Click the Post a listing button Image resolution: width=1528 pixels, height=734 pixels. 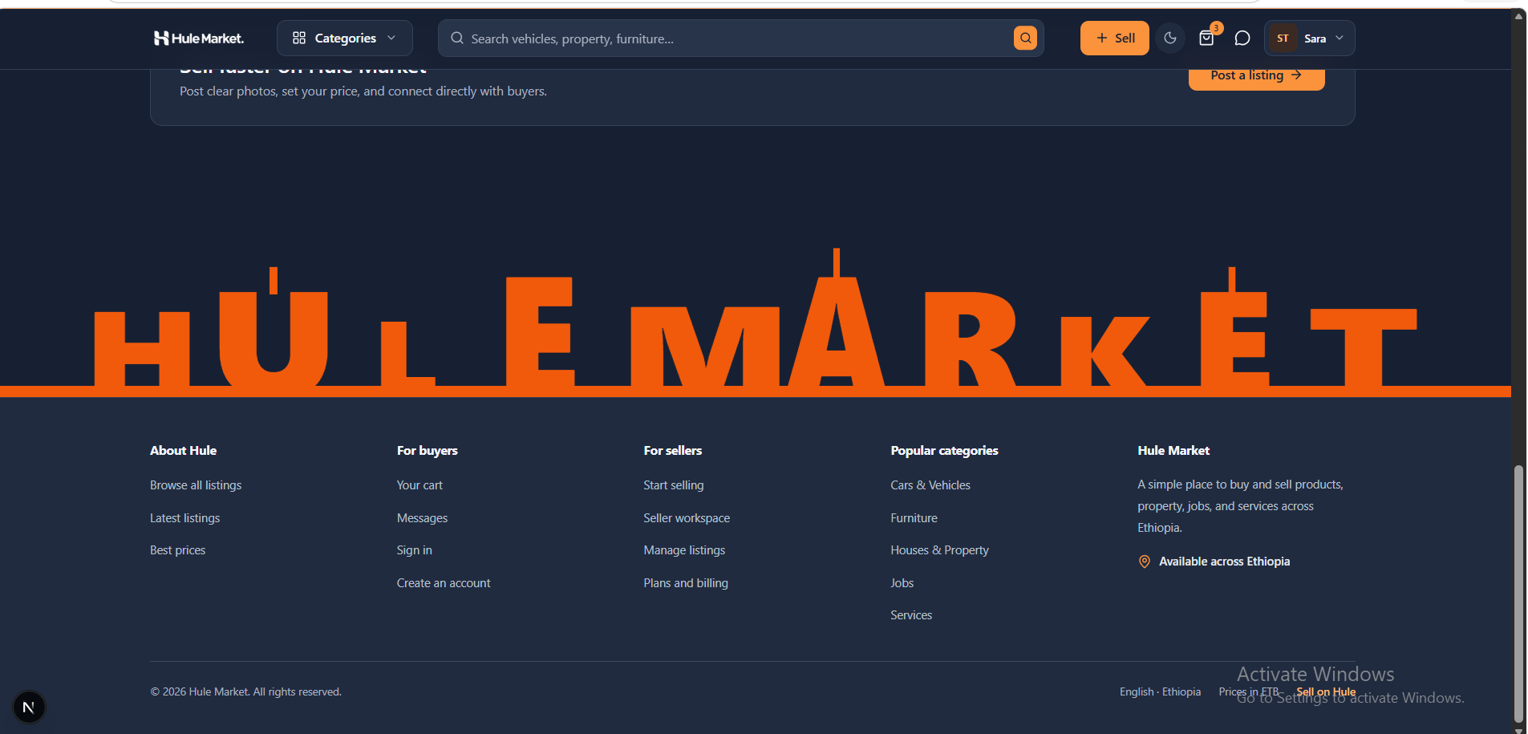point(1256,77)
